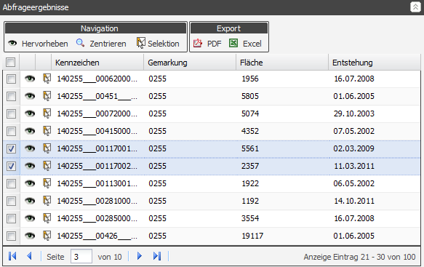The image size is (424, 267).
Task: Select the date cell 06.05.2002
Action: click(354, 183)
